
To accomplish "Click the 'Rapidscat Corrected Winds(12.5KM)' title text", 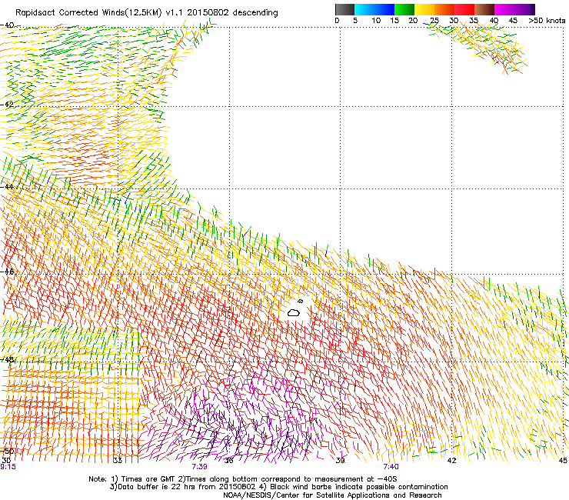I will (88, 13).
